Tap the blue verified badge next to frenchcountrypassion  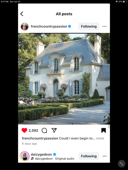(x=70, y=26)
